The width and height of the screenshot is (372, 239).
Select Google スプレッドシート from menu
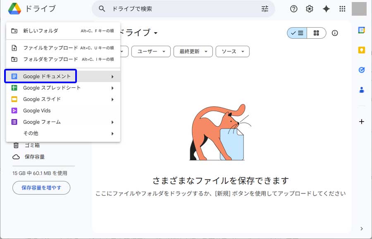pos(52,88)
